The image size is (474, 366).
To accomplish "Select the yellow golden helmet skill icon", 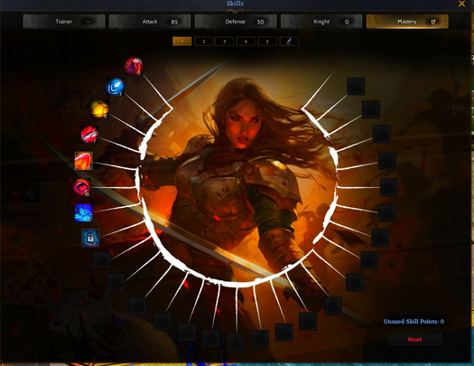I will [99, 109].
